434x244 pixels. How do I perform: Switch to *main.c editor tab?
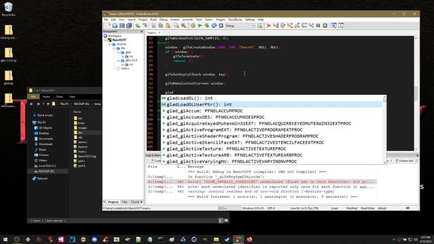click(x=152, y=33)
